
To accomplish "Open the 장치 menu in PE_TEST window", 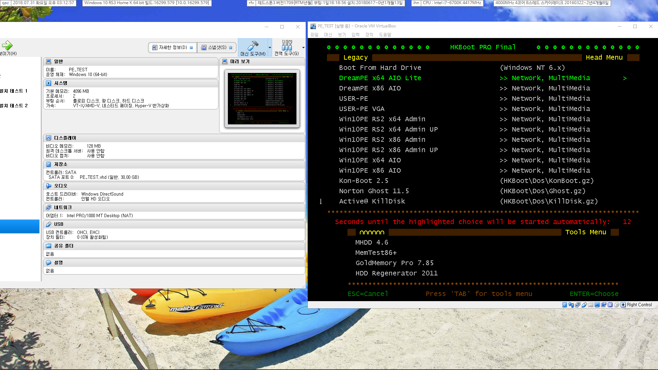I will 369,35.
